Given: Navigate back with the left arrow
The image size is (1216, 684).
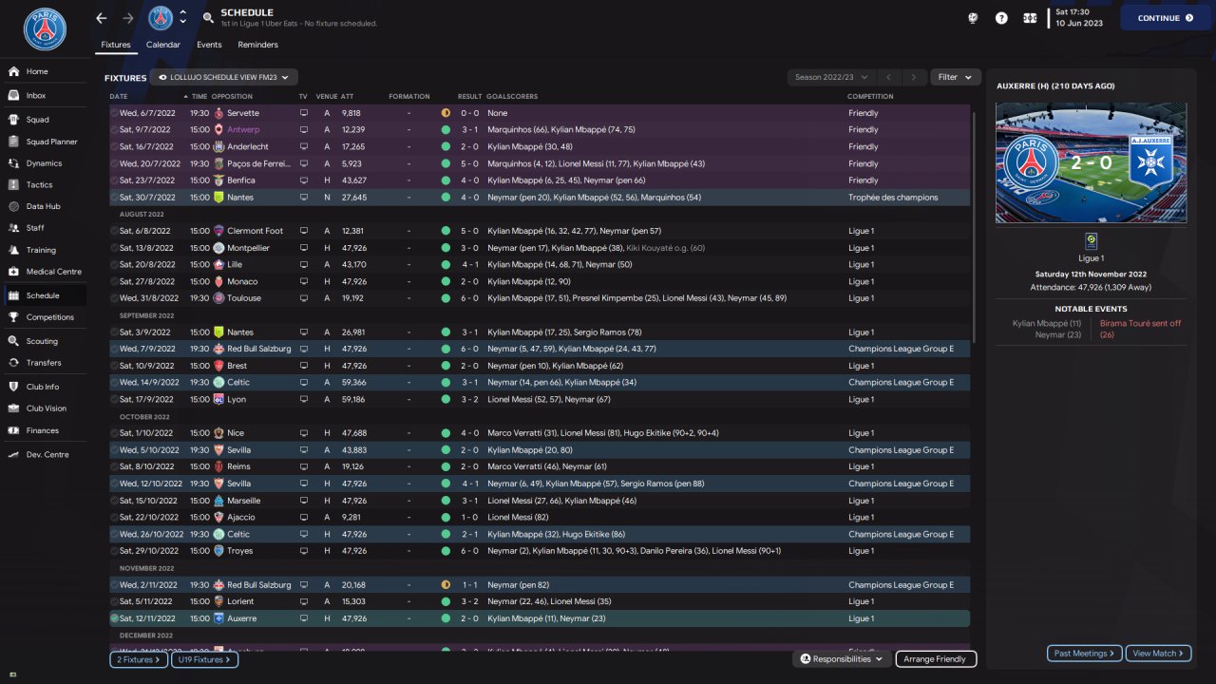Looking at the screenshot, I should [102, 18].
